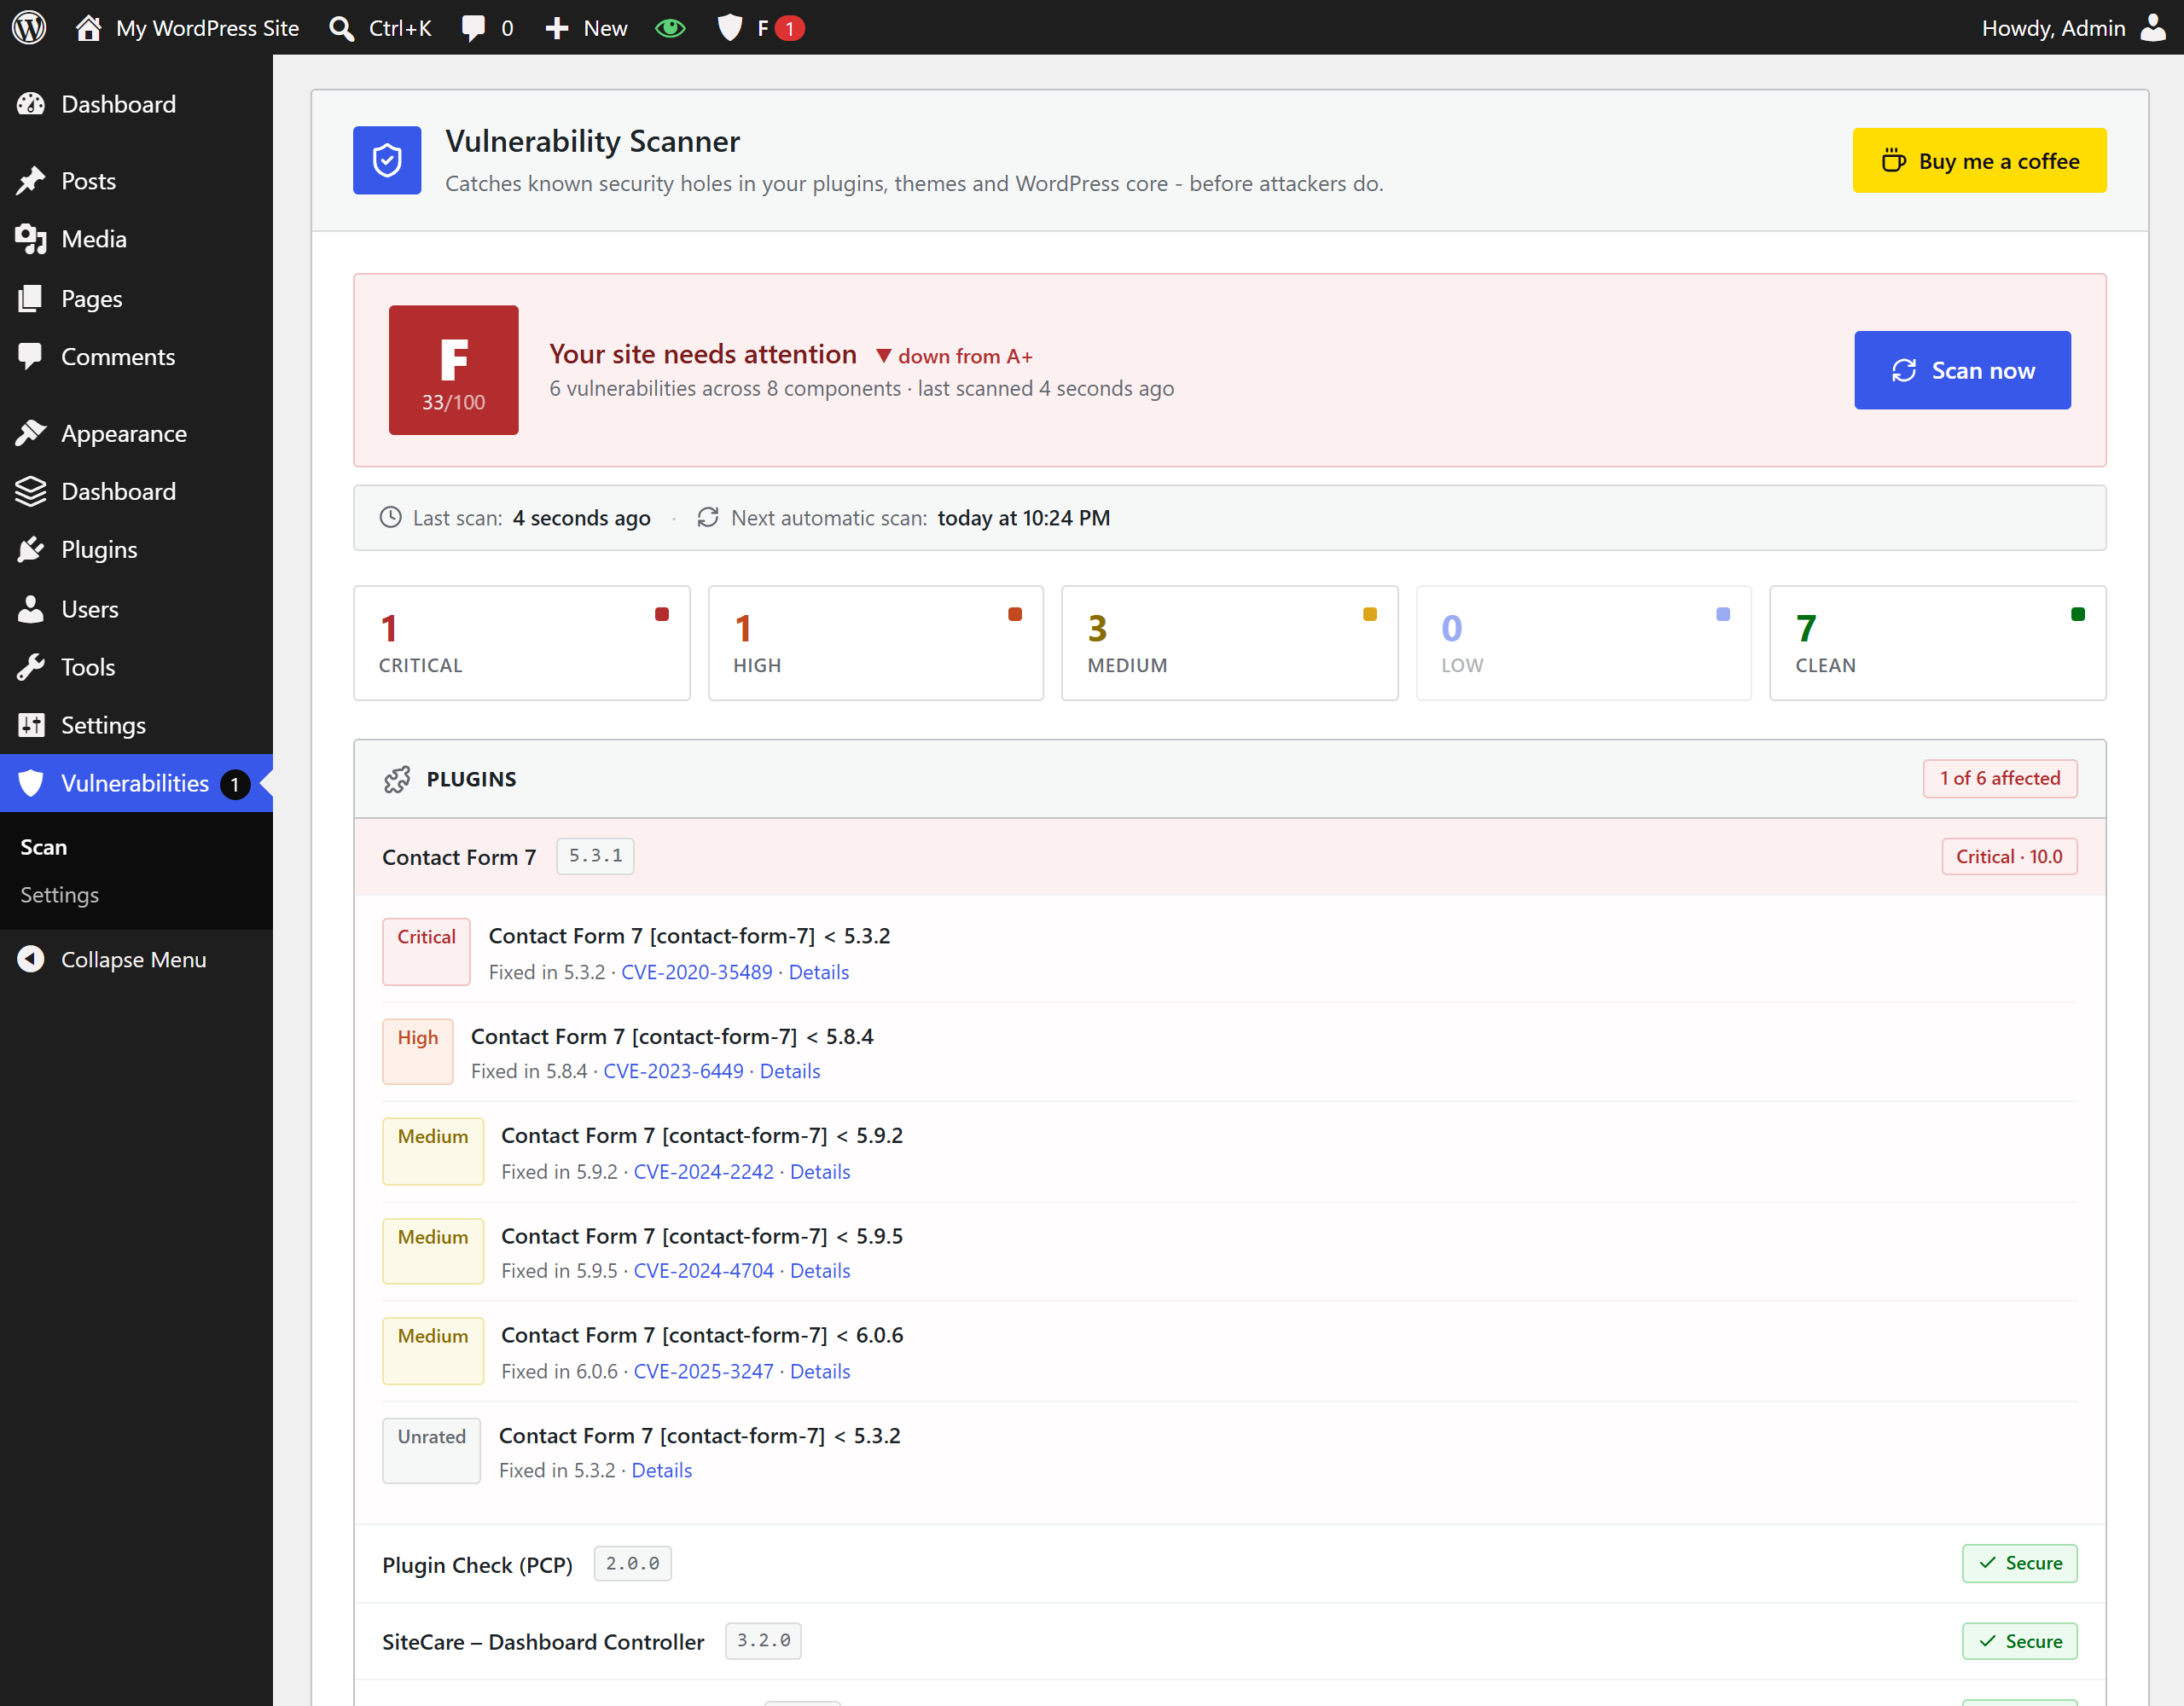Click the 1 of 6 affected badge
2184x1706 pixels.
coord(2000,779)
